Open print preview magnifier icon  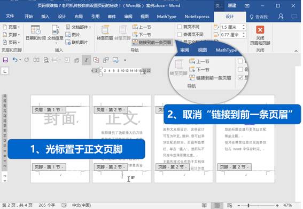pos(46,60)
